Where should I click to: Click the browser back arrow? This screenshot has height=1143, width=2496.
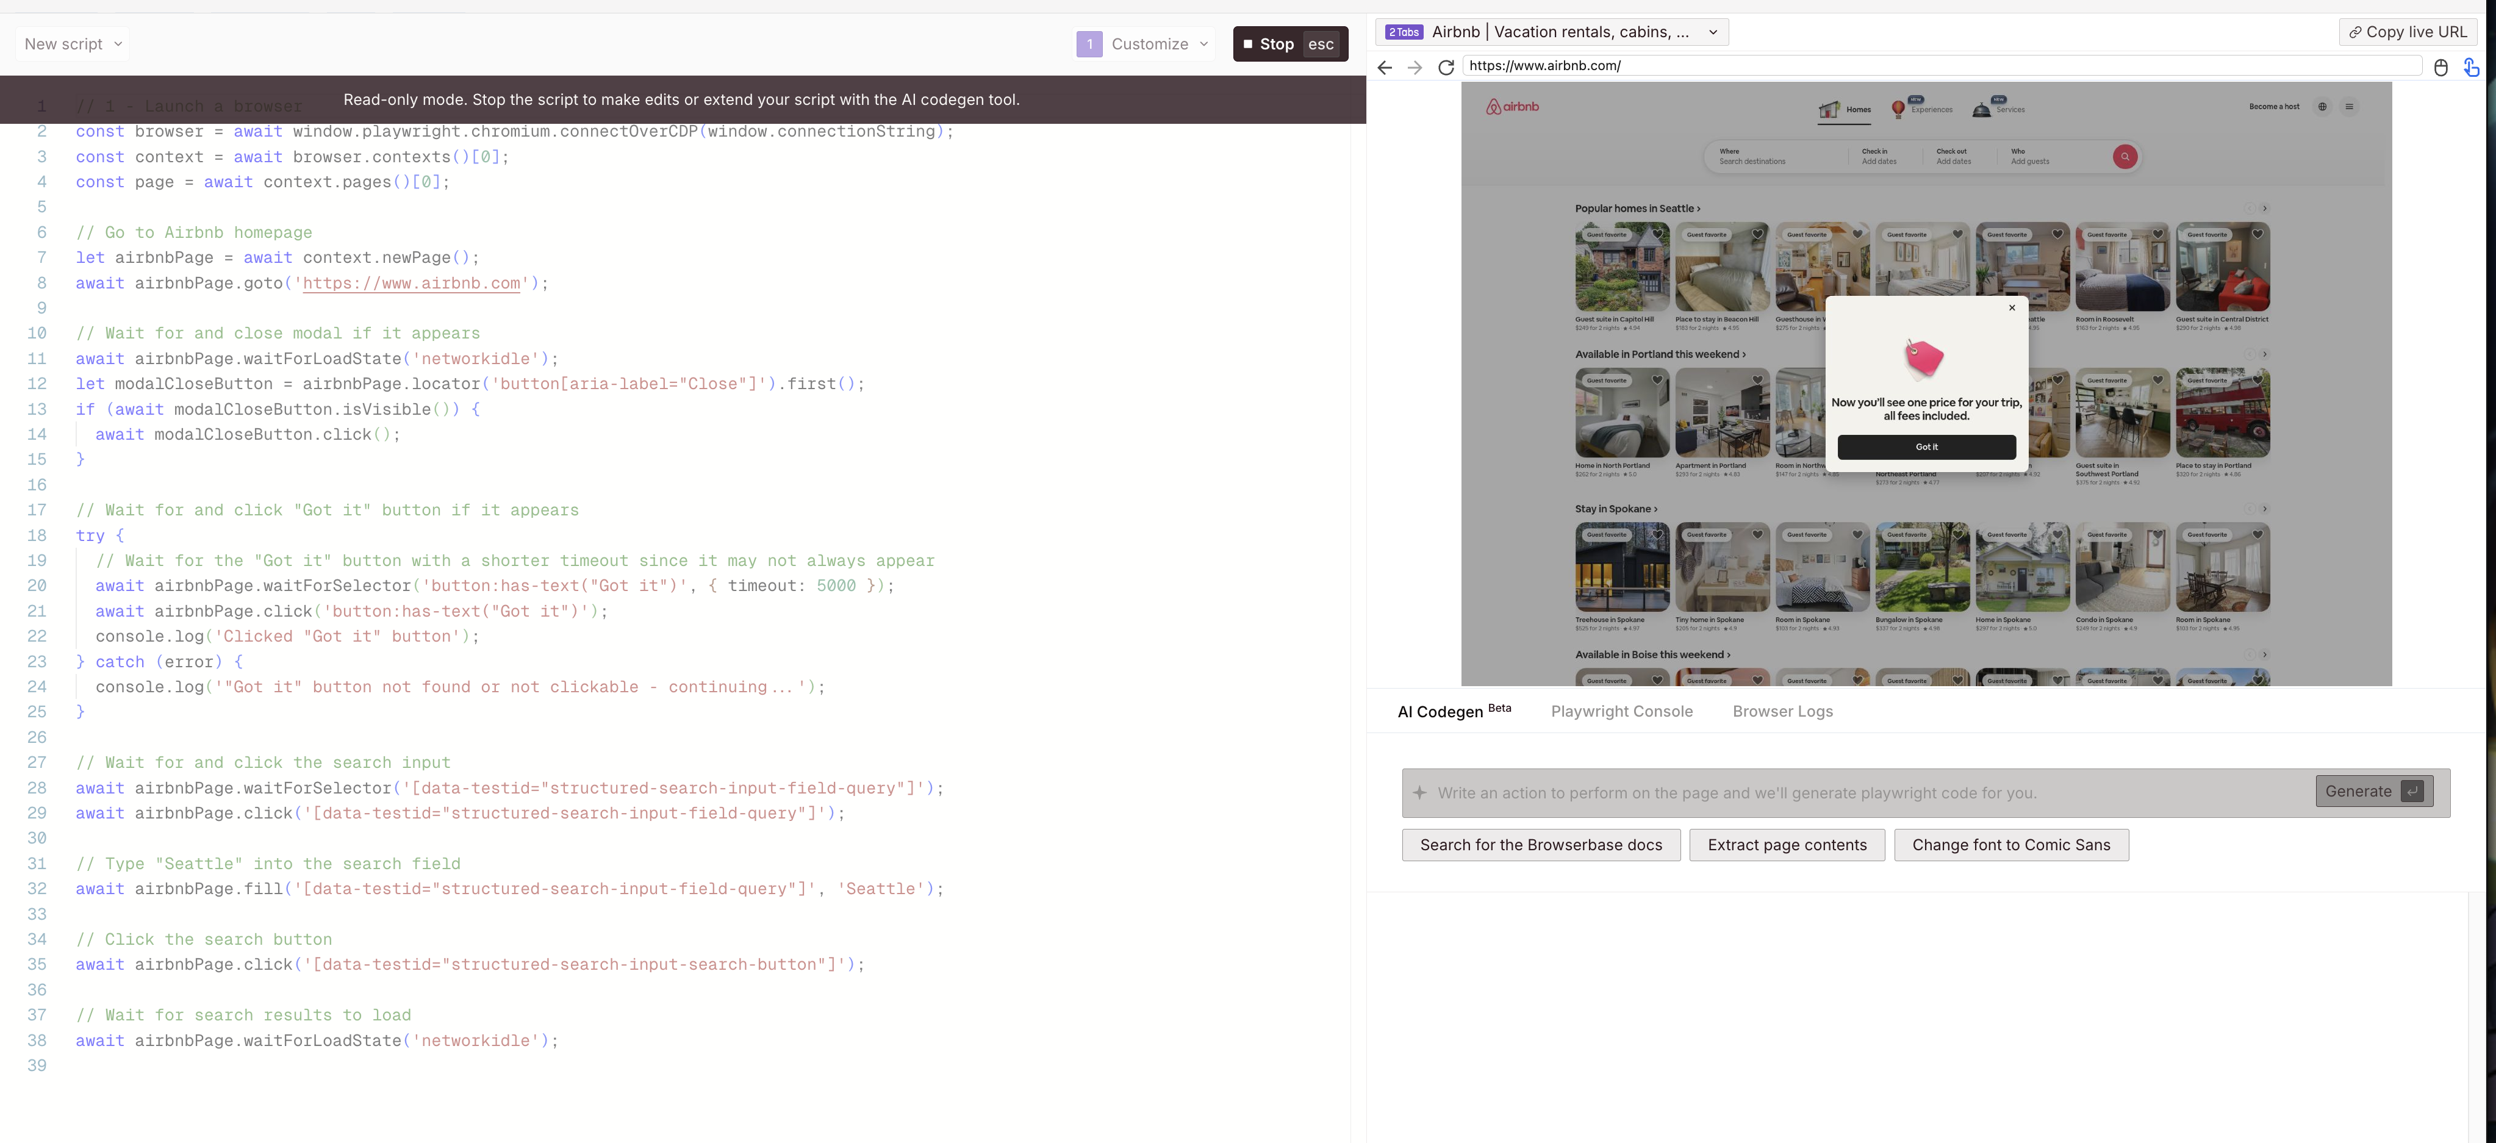coord(1385,67)
